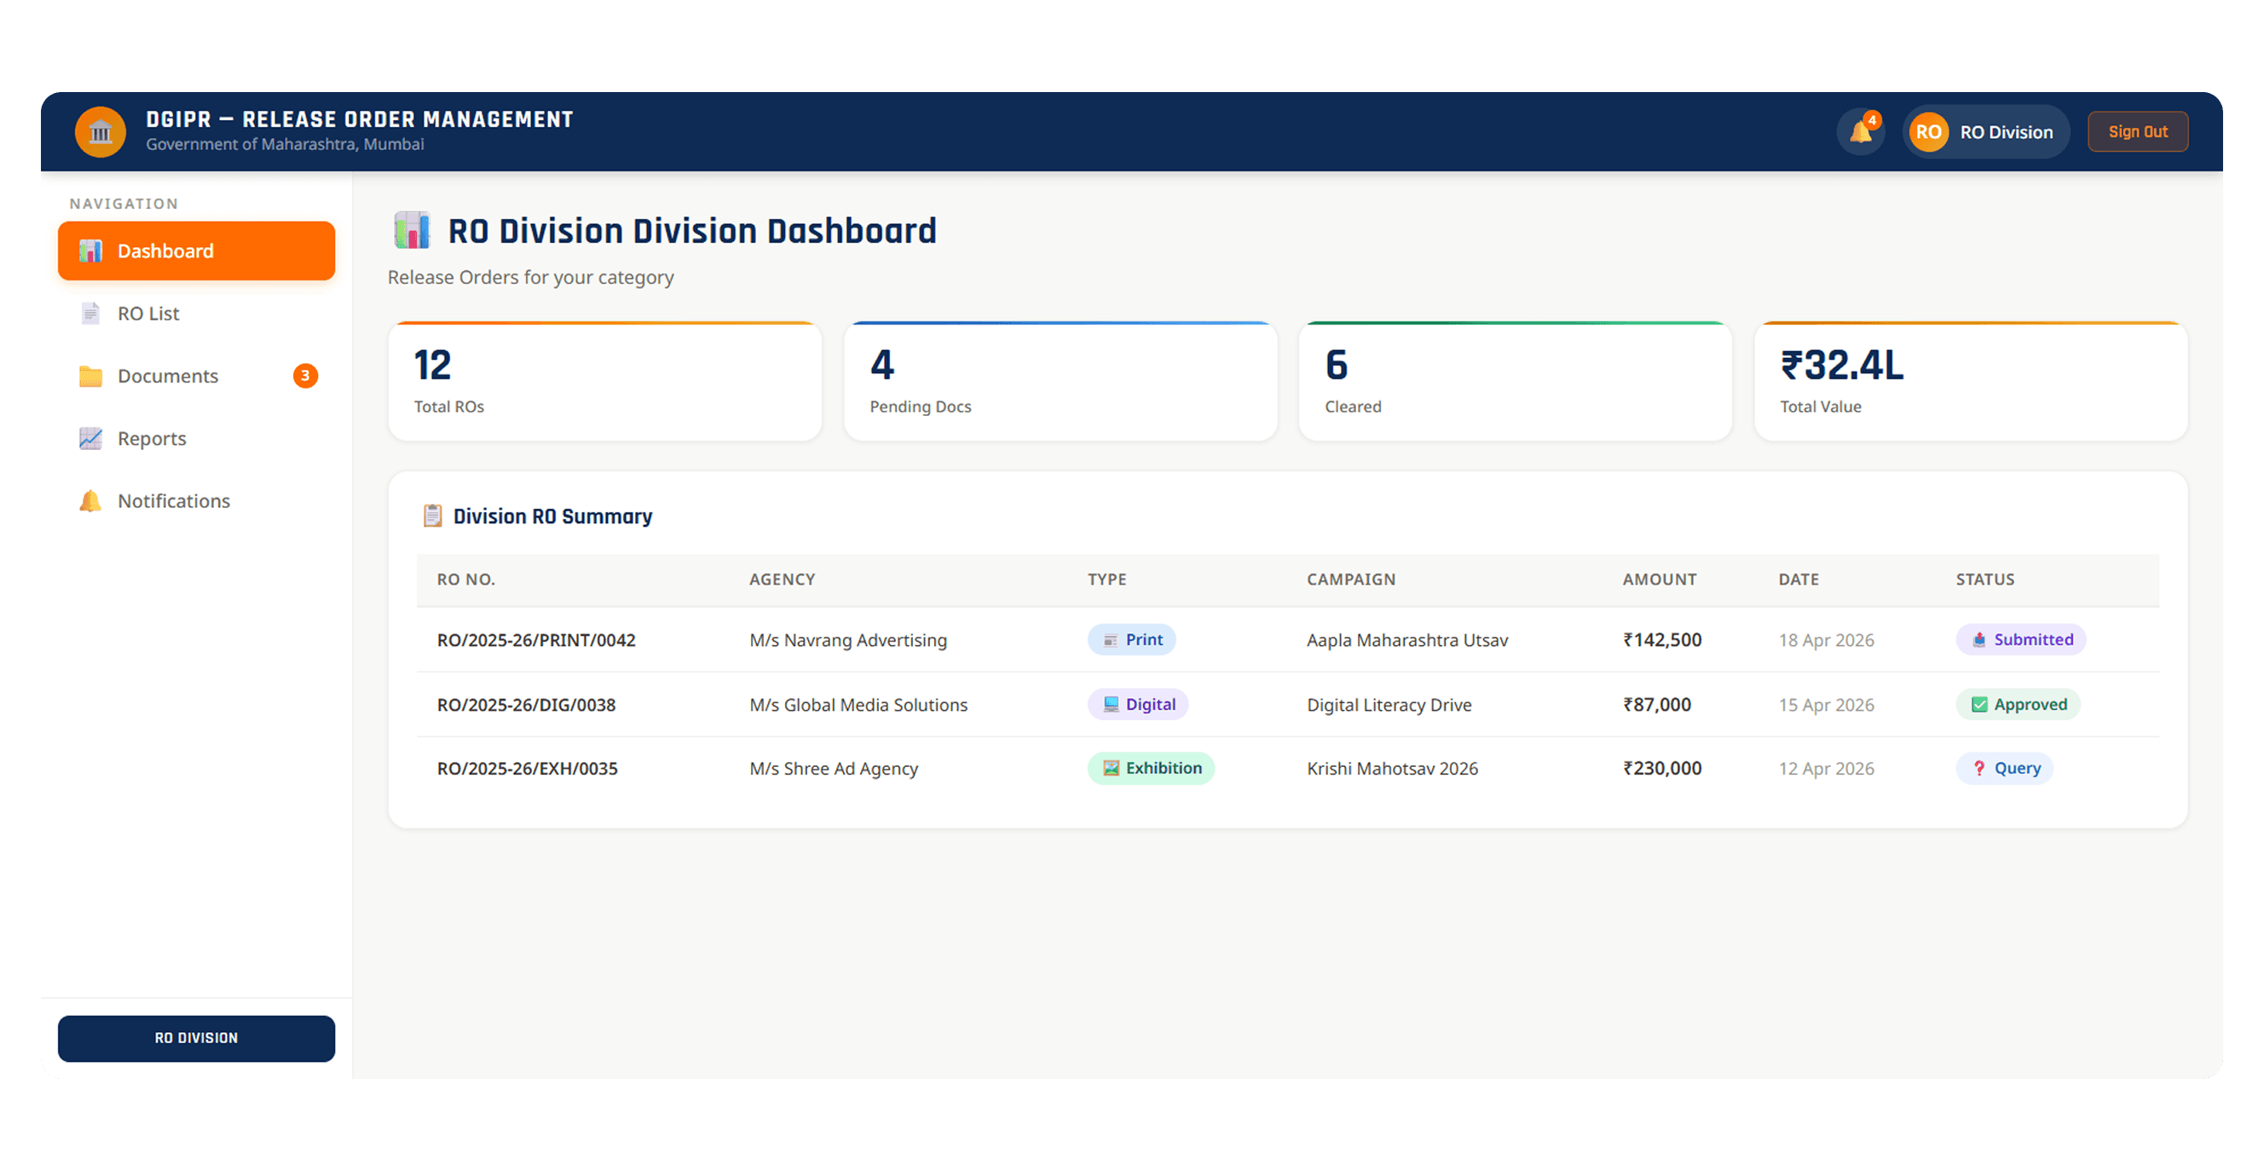2264x1171 pixels.
Task: Click the dashboard chart icon beside title
Action: 412,230
